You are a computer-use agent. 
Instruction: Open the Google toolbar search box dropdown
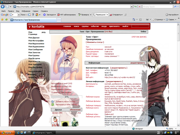tap(19, 15)
